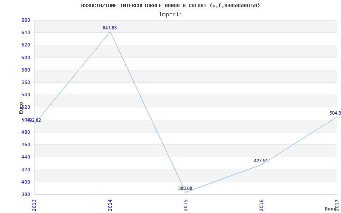Image resolution: width=341 pixels, height=213 pixels.
Task: Click y-axis value 400
Action: click(26, 182)
